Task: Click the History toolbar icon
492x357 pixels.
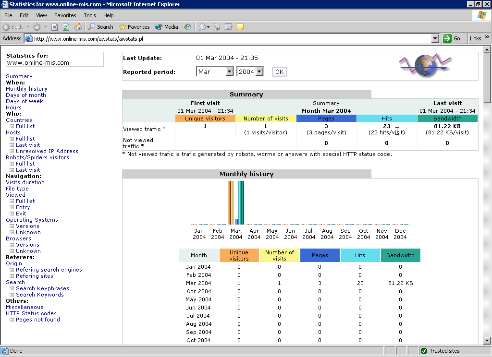Action: click(x=187, y=27)
